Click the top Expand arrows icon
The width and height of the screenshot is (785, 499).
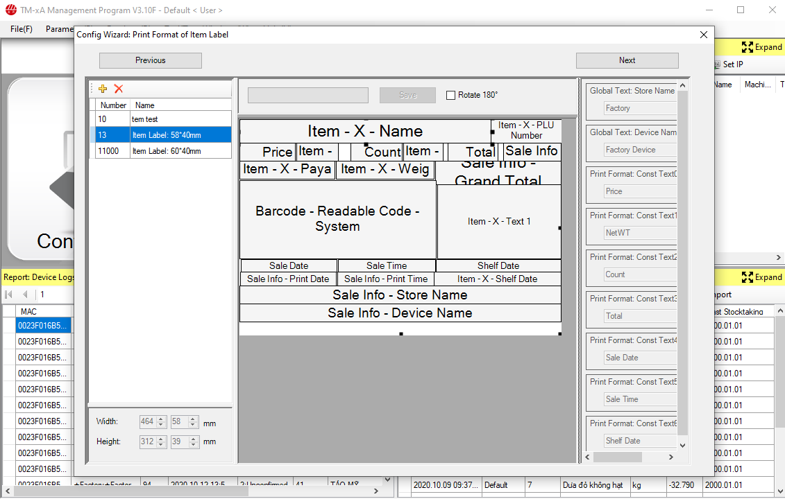[x=747, y=47]
